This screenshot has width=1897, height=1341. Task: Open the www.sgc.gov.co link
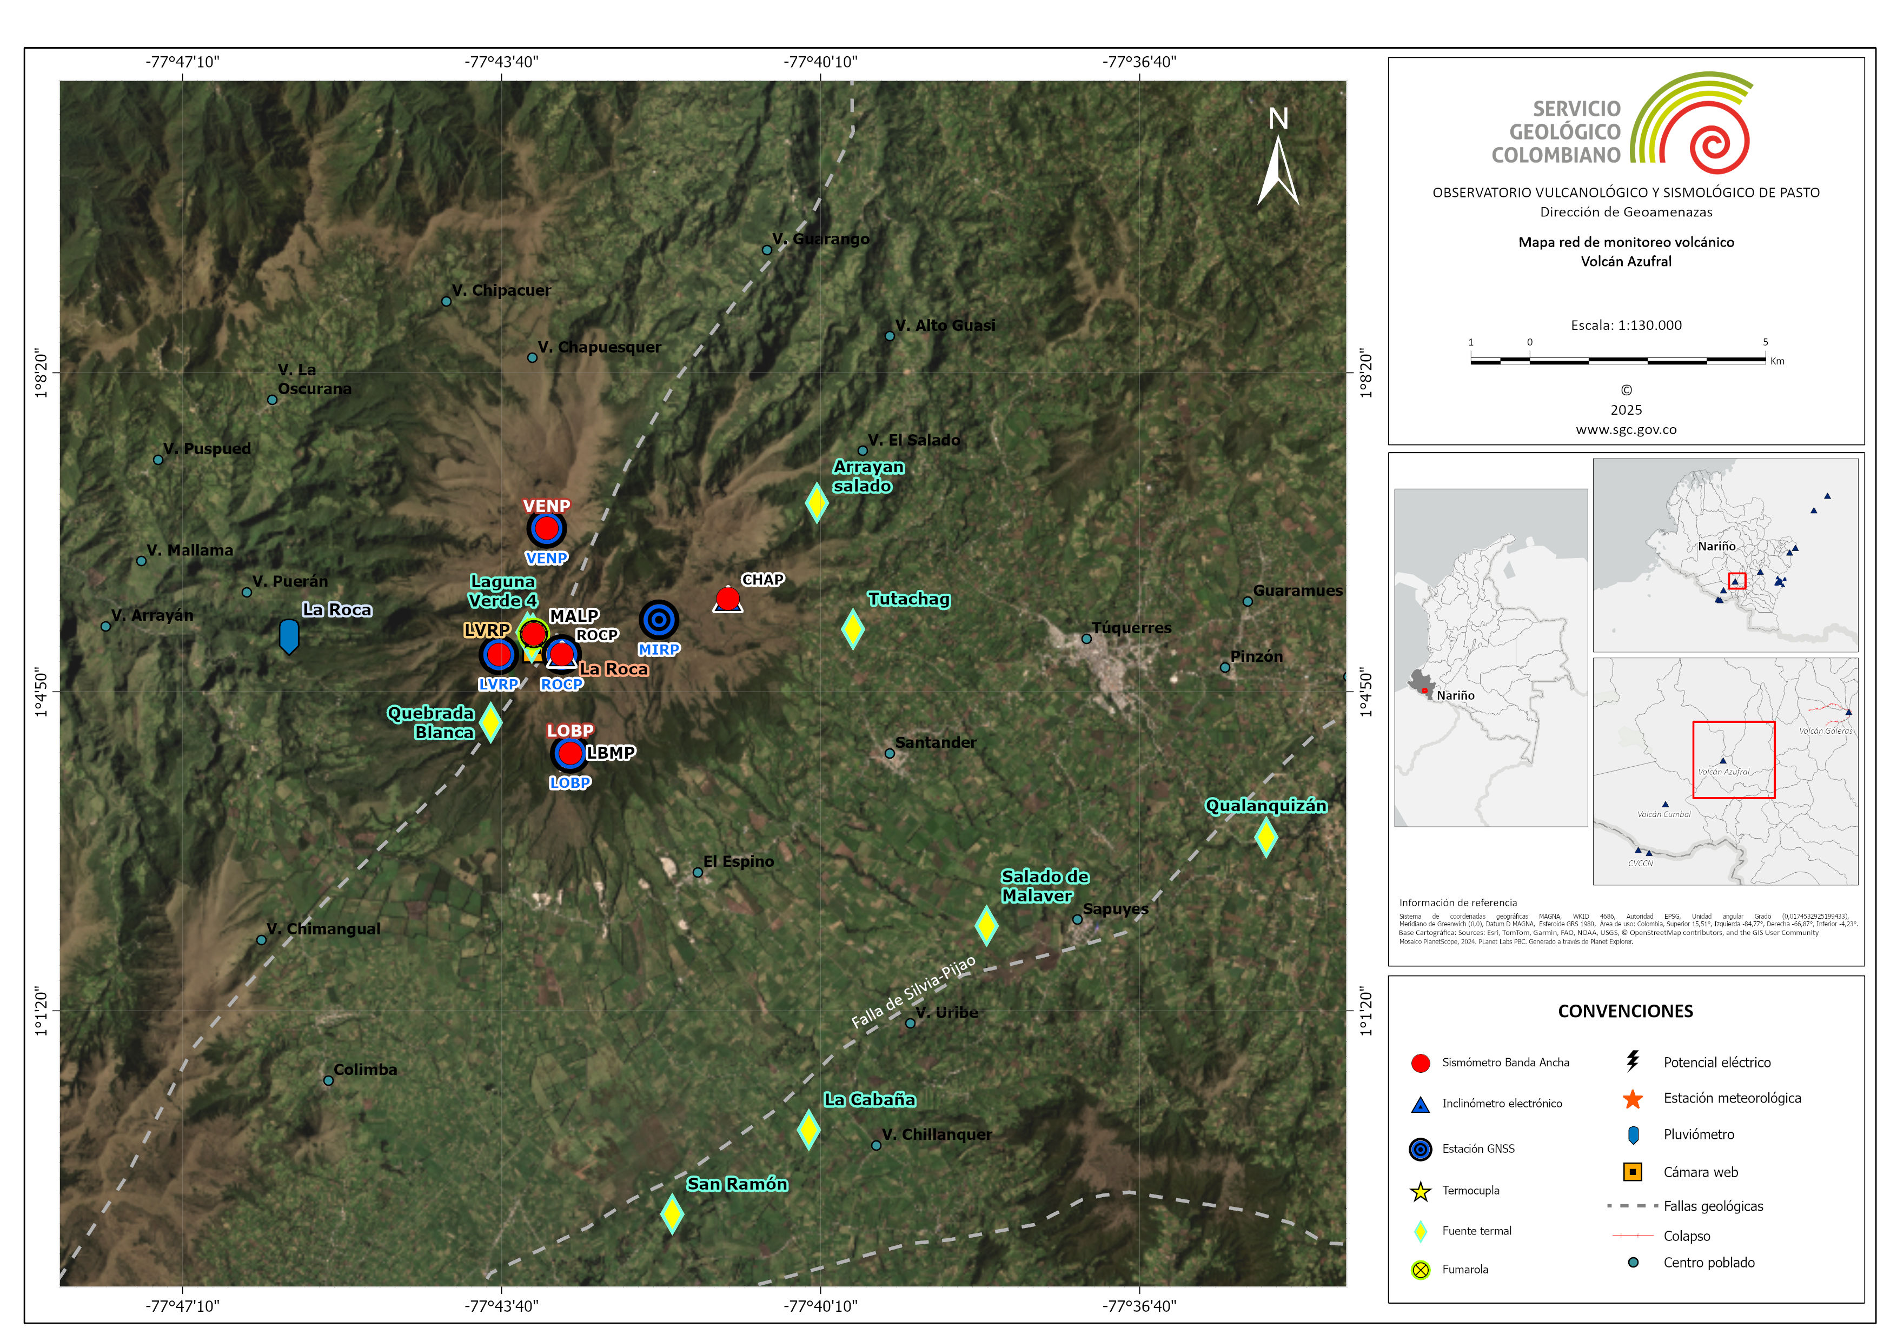tap(1626, 430)
